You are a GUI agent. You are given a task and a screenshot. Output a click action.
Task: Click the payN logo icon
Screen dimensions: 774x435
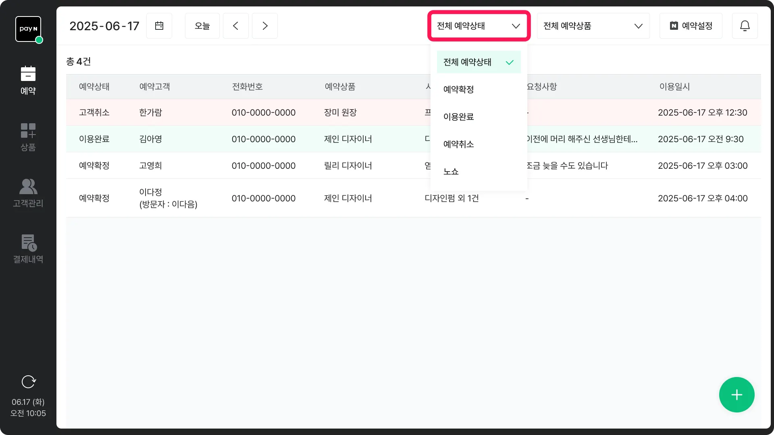[28, 29]
